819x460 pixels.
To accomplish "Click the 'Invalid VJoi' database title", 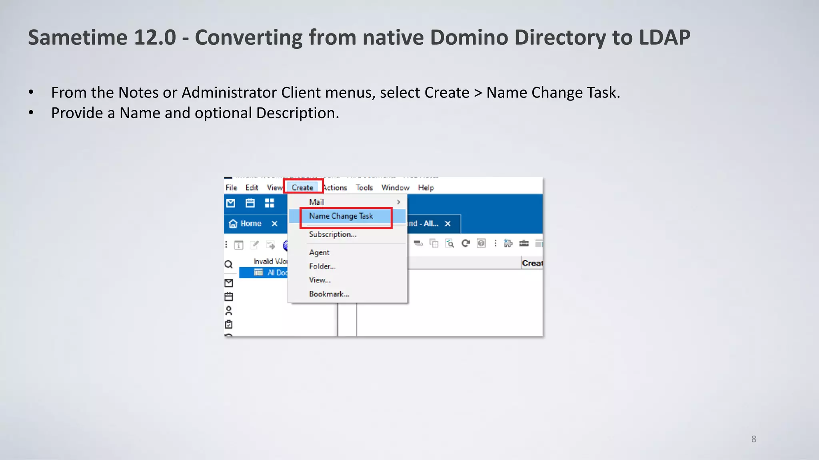I will coord(271,261).
